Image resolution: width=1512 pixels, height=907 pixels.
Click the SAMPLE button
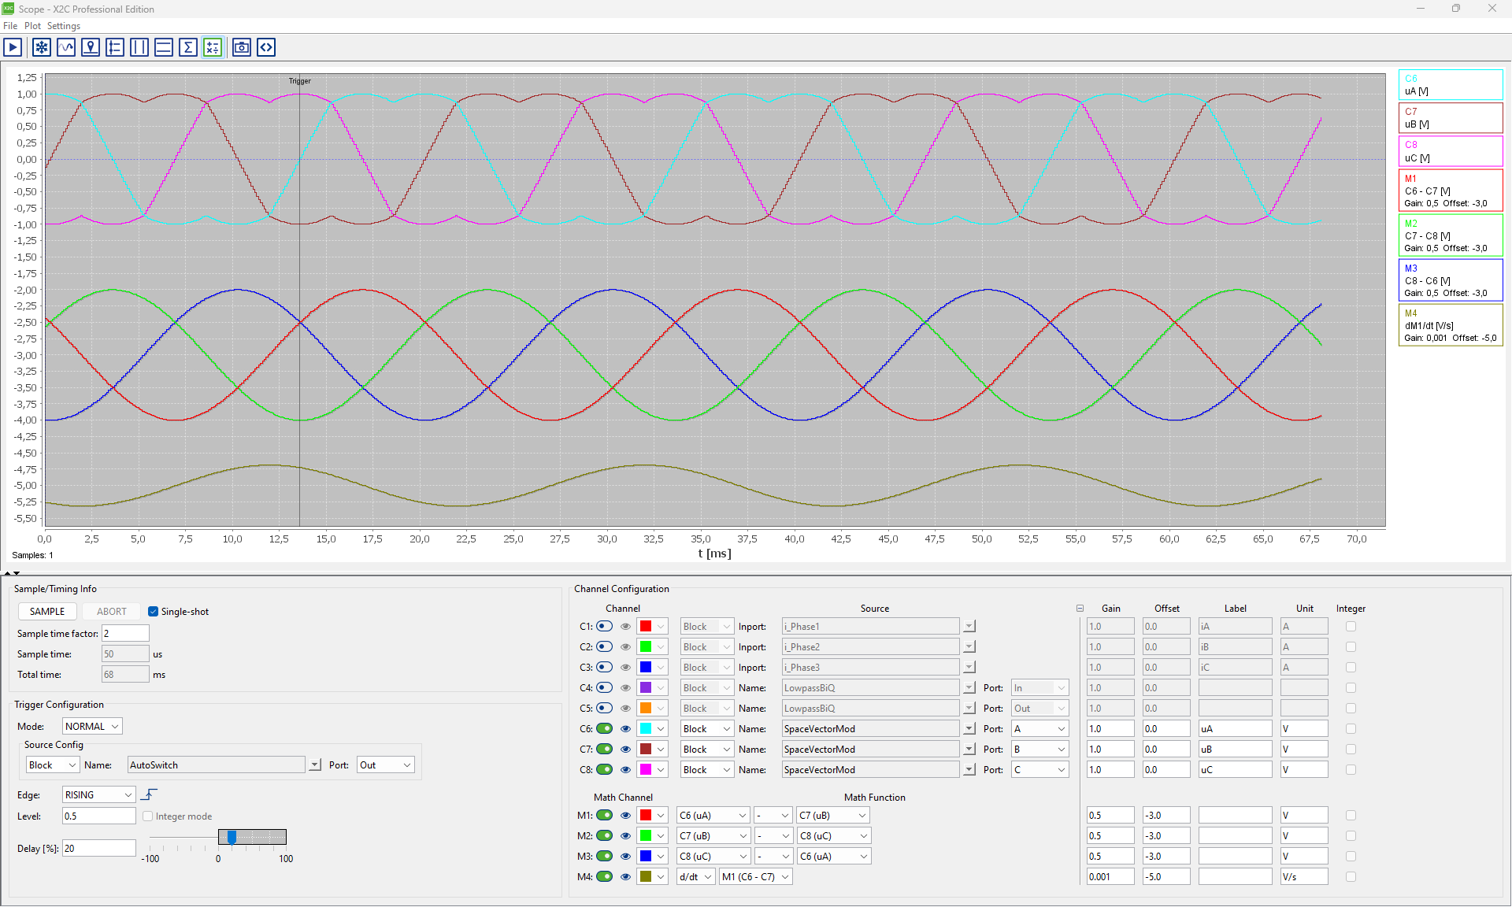pos(47,612)
